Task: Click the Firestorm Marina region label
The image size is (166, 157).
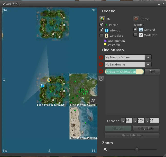Action: (x=84, y=138)
